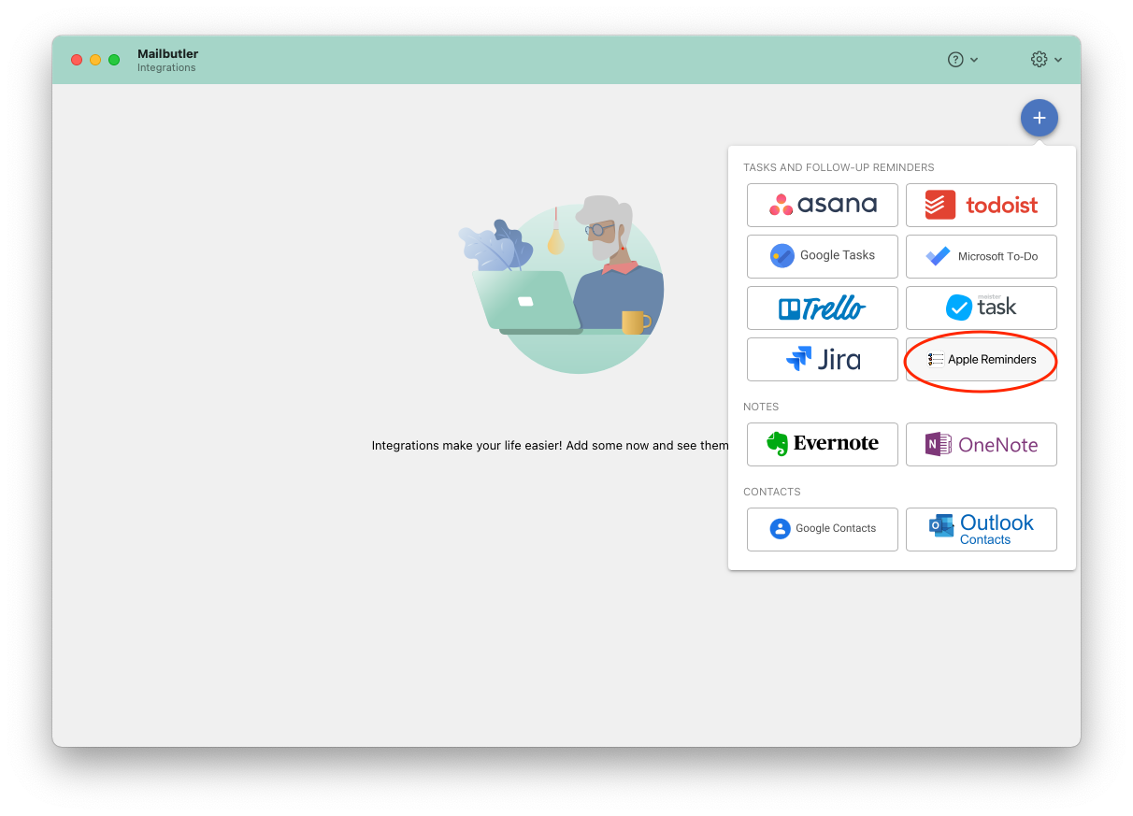Click the 'CONTACTS' section heading

coord(771,492)
